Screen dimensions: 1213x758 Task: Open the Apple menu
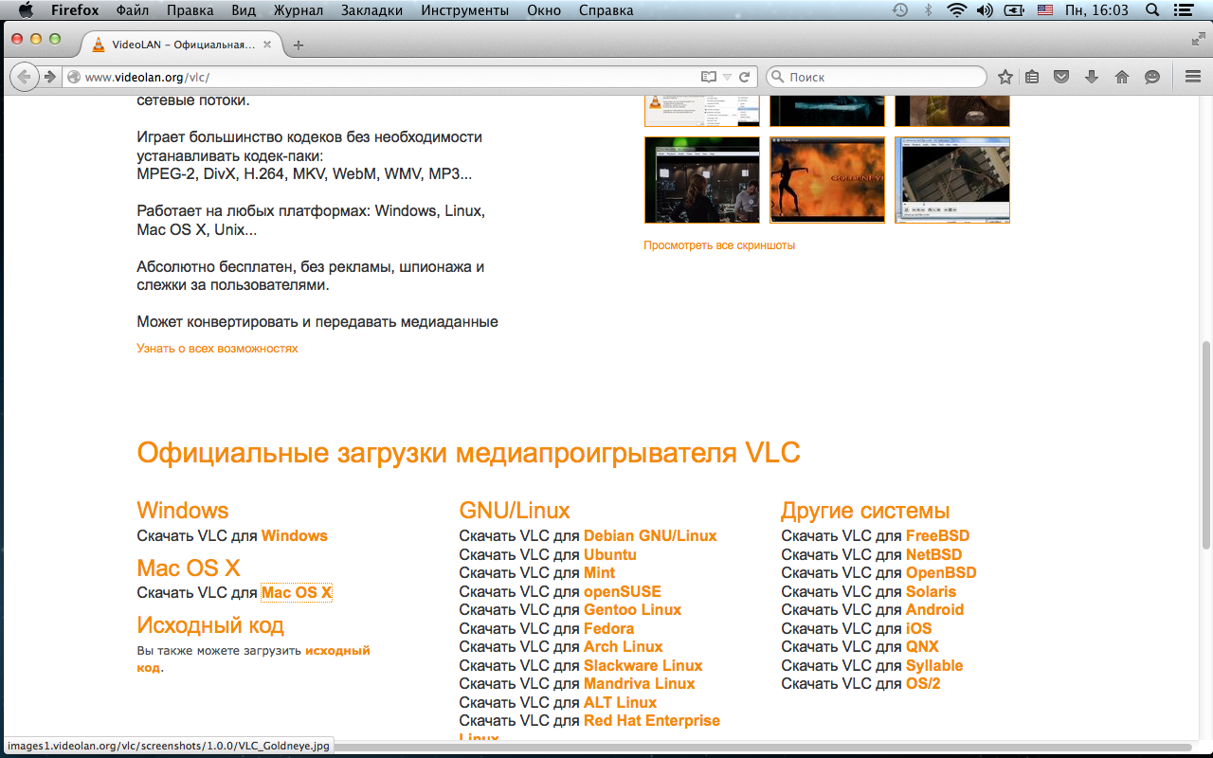click(26, 10)
